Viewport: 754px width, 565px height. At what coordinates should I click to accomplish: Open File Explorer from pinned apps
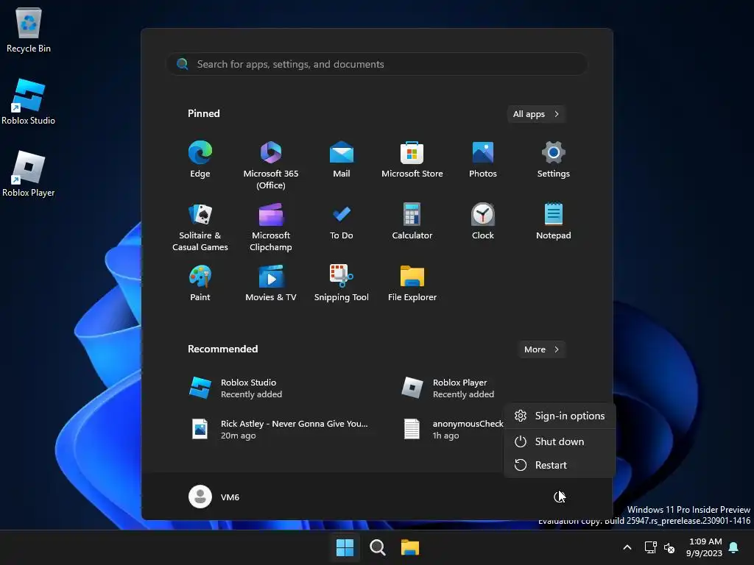coord(412,283)
